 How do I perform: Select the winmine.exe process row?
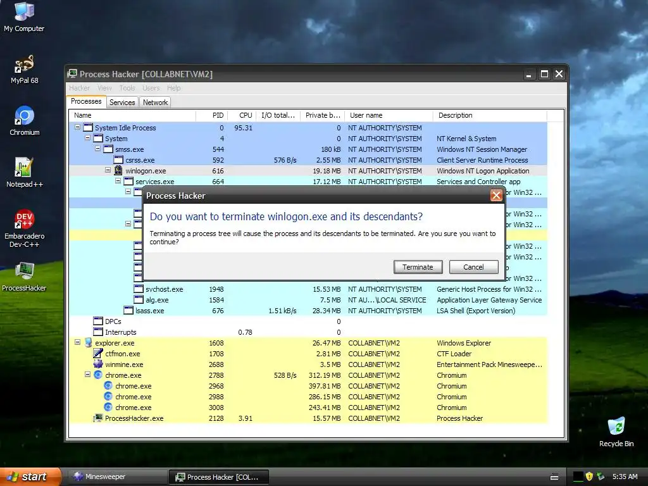tap(308, 364)
